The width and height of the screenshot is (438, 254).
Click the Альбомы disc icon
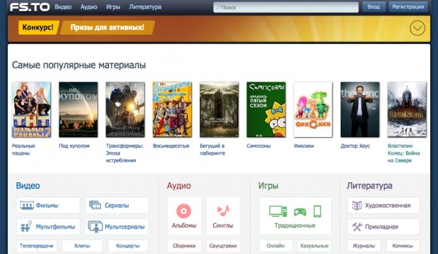click(x=184, y=211)
